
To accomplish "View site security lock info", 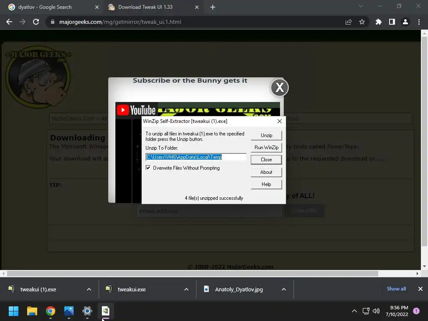I will (53, 22).
